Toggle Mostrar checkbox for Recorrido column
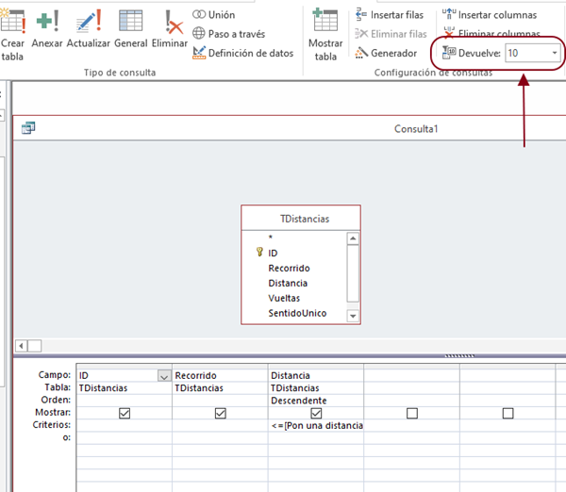Viewport: 566px width, 492px height. click(221, 413)
